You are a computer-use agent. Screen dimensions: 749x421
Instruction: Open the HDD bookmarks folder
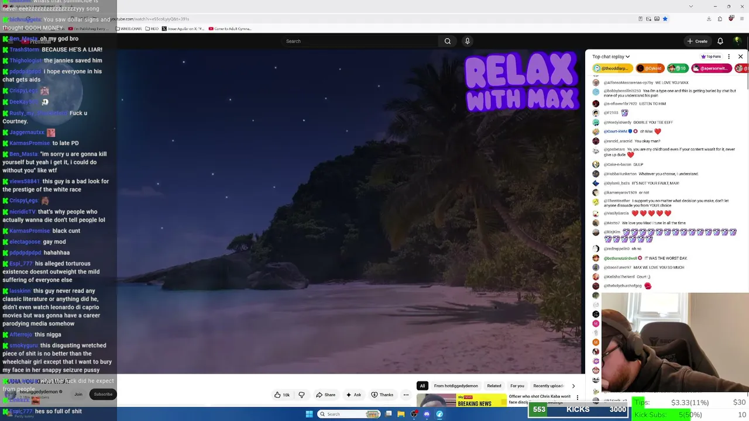coord(152,29)
